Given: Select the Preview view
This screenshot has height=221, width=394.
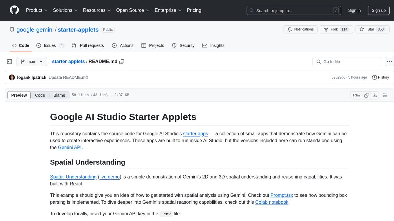Looking at the screenshot, I should pyautogui.click(x=19, y=95).
